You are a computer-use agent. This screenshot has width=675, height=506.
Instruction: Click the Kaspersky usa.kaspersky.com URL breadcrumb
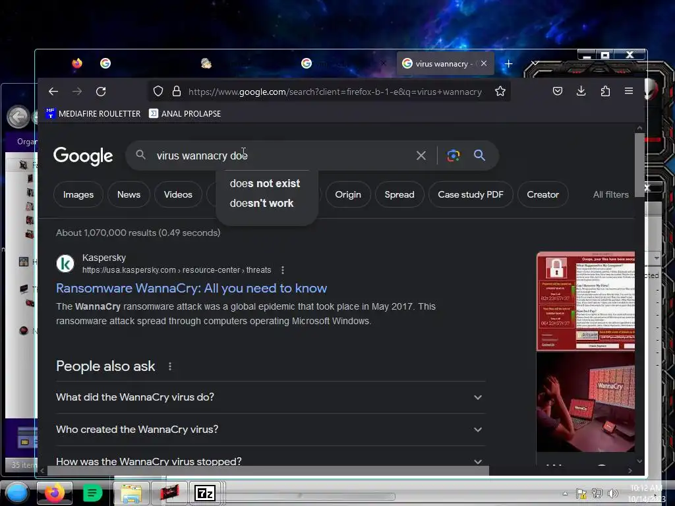coord(177,270)
